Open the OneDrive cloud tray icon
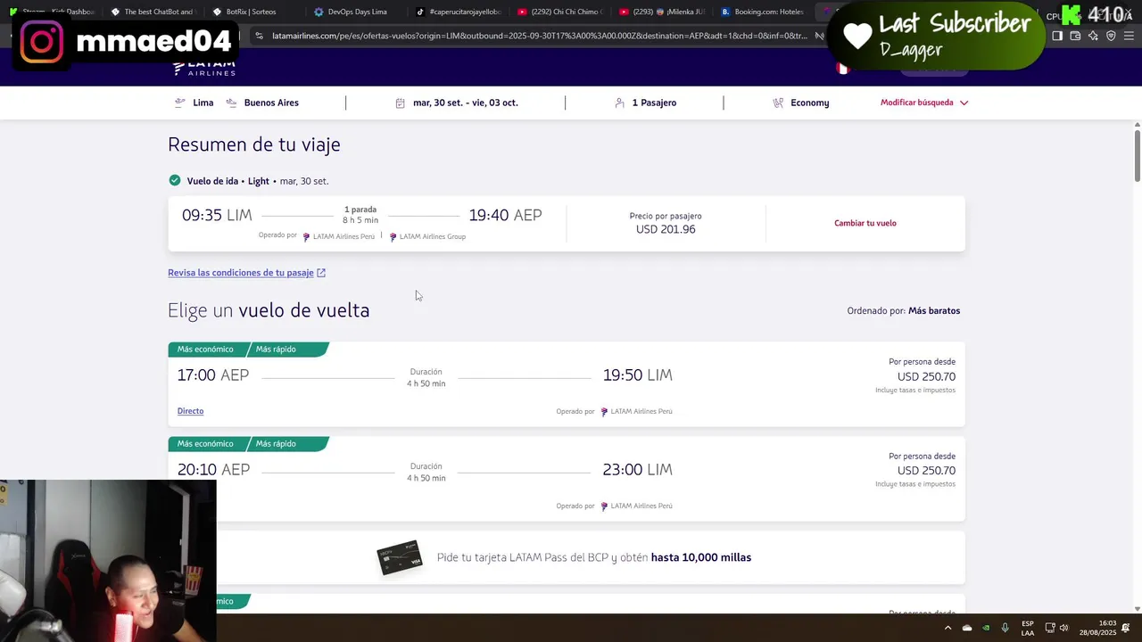This screenshot has height=642, width=1142. [x=967, y=628]
